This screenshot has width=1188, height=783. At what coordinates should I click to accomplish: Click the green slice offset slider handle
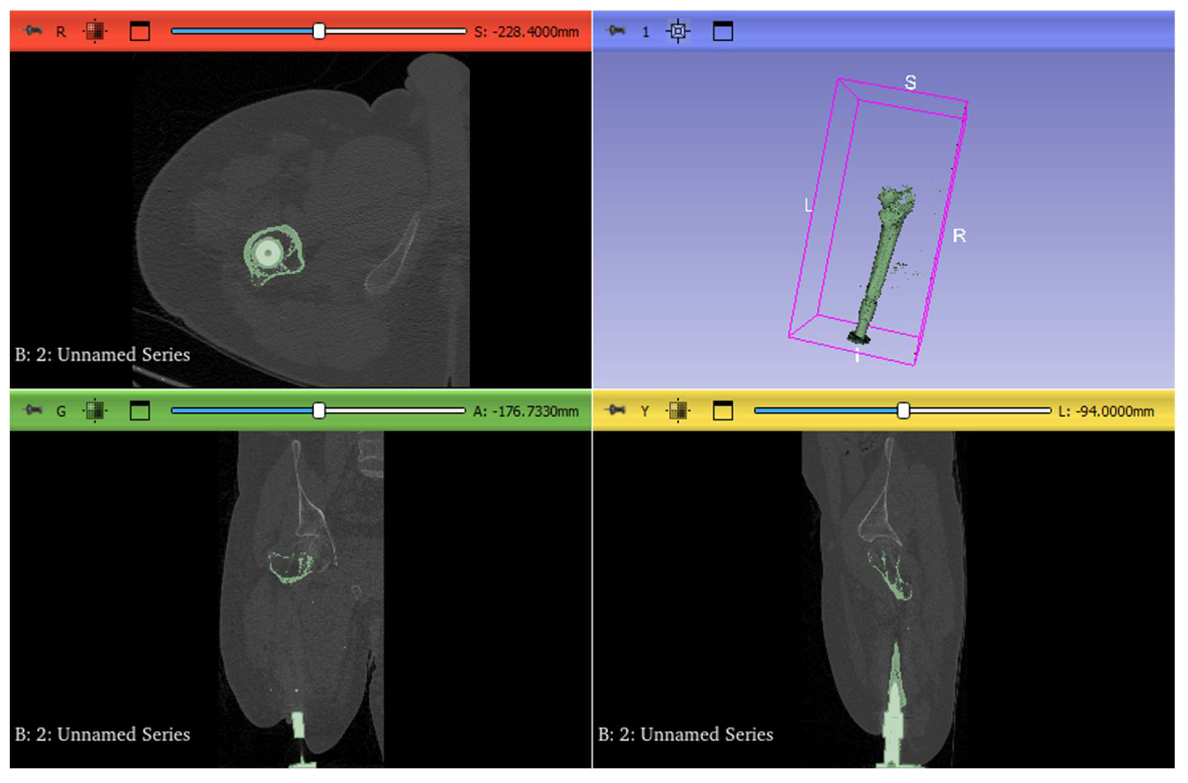319,410
